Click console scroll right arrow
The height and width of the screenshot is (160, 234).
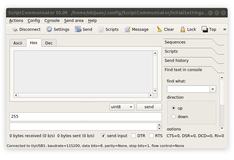[x=151, y=95]
